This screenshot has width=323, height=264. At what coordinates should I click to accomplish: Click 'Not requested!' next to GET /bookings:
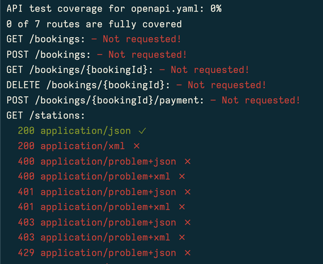(142, 39)
